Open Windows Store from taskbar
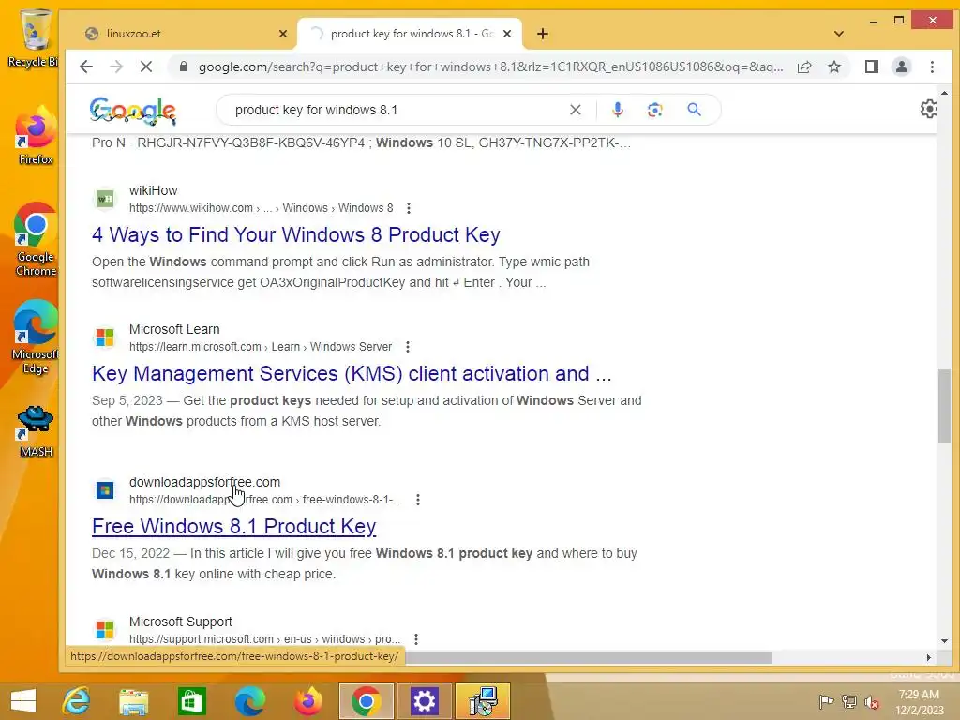This screenshot has width=960, height=720. click(191, 701)
